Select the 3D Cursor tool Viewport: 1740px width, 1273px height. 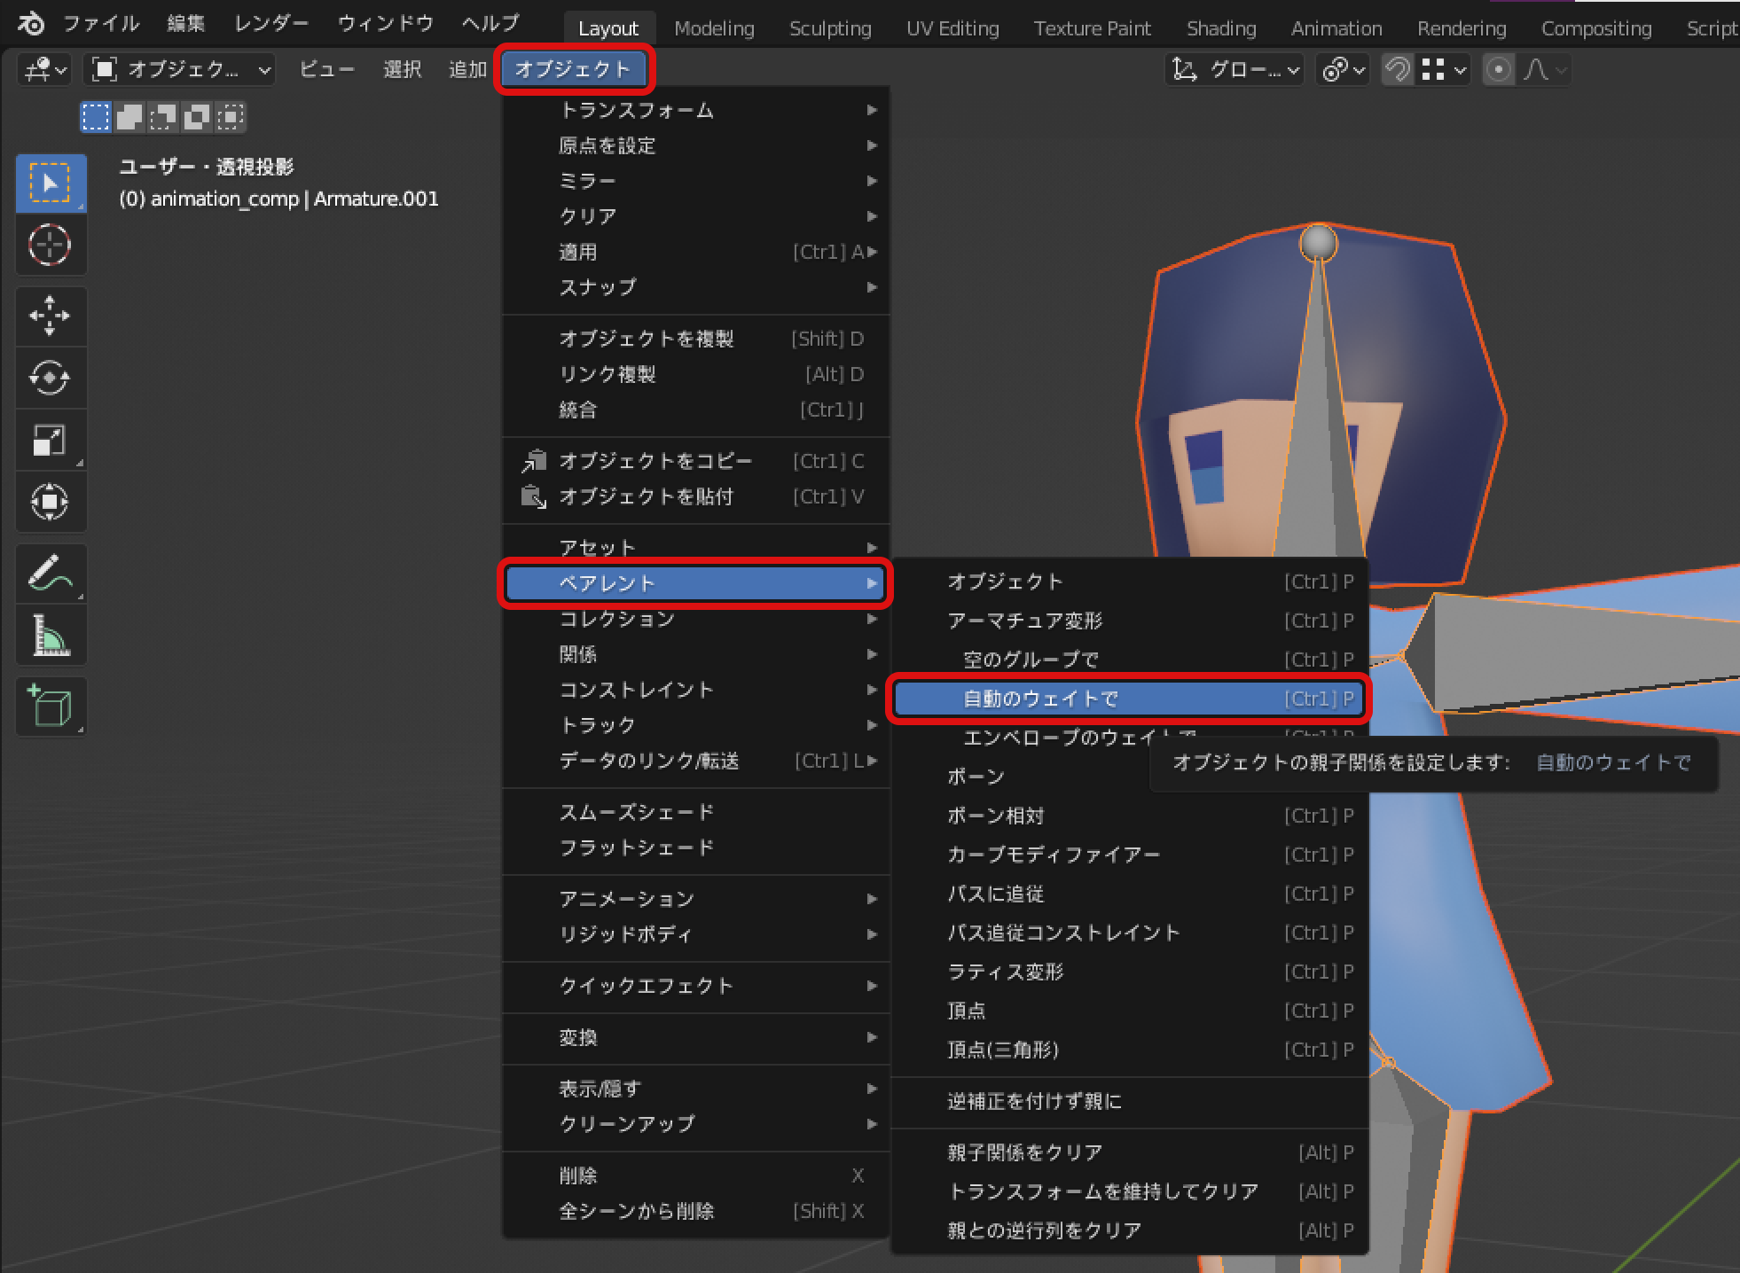(x=51, y=246)
